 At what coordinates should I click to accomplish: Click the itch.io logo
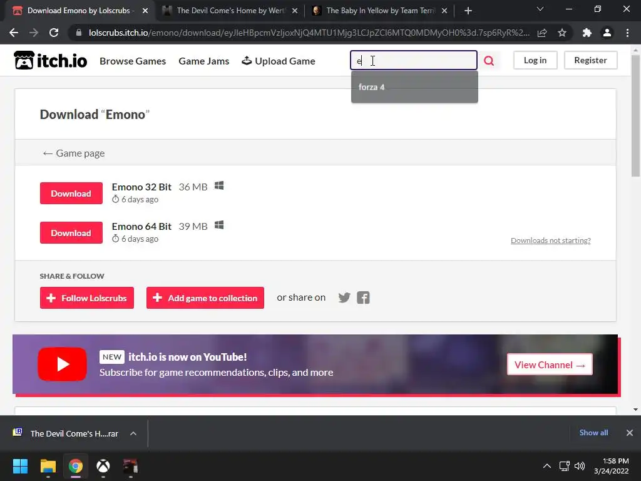coord(50,61)
